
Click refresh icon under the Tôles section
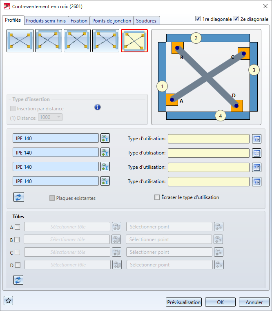coord(18,280)
